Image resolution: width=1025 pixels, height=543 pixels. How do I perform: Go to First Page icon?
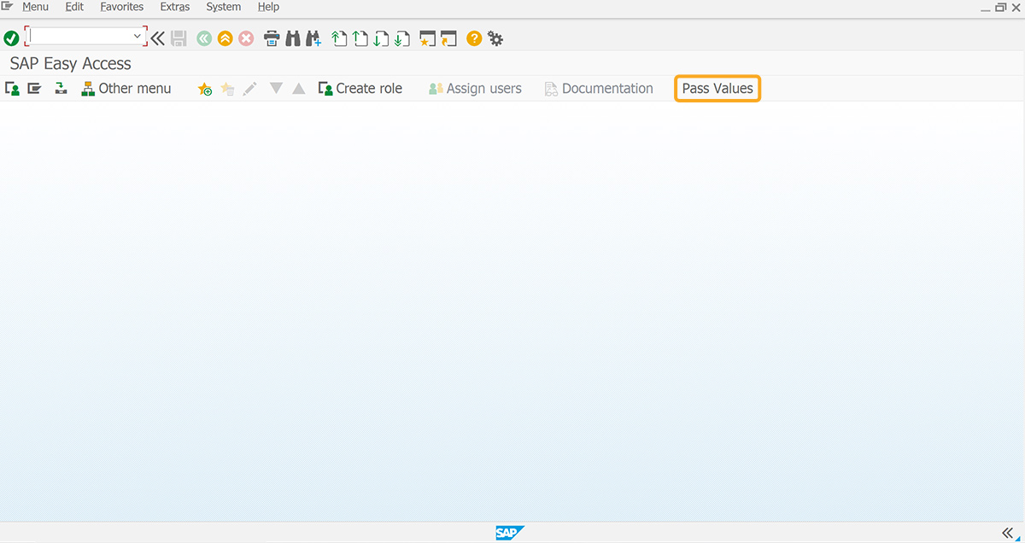click(339, 38)
